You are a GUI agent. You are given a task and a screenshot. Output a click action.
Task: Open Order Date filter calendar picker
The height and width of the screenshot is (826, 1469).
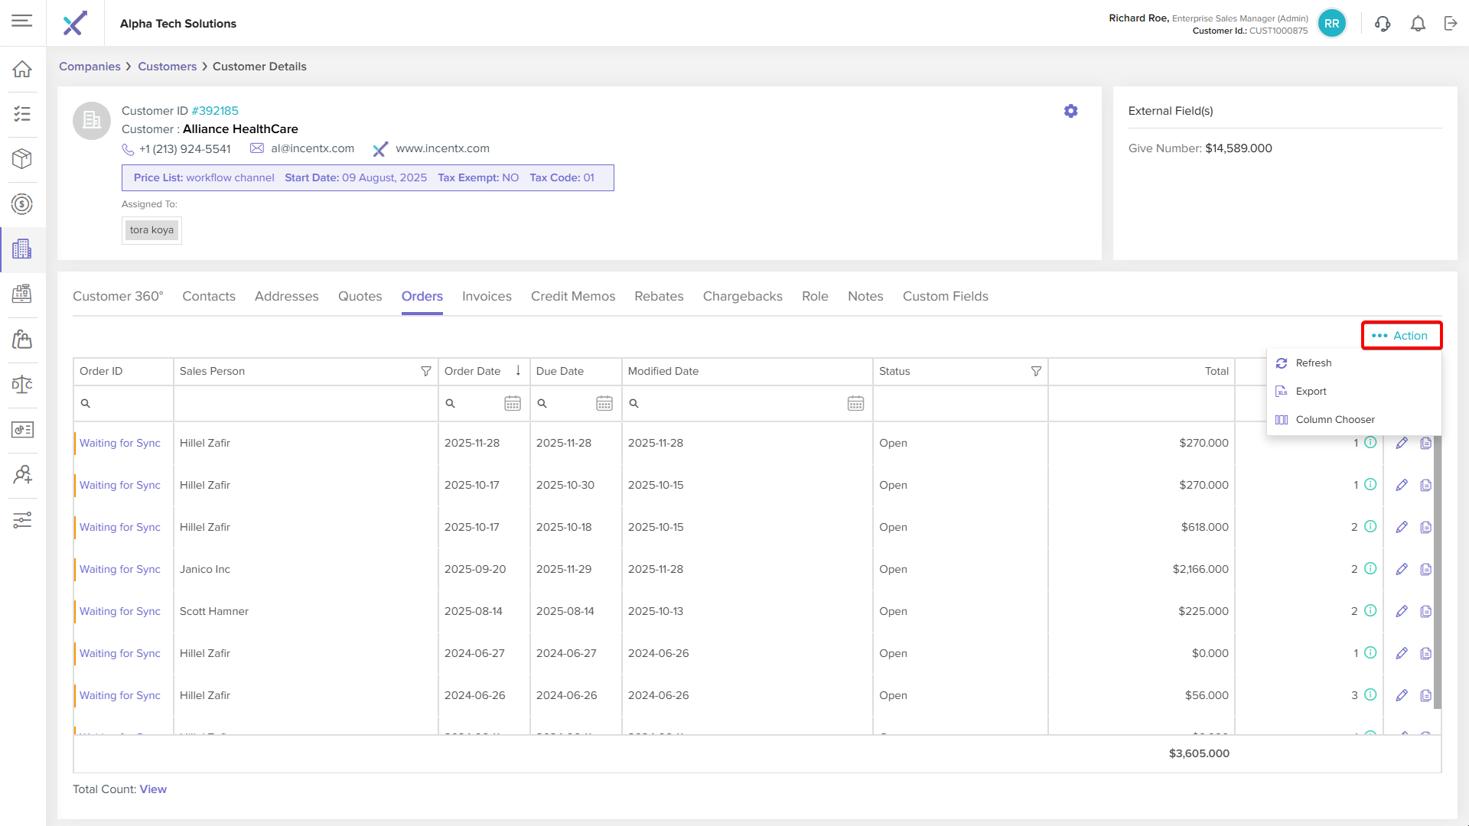coord(512,403)
